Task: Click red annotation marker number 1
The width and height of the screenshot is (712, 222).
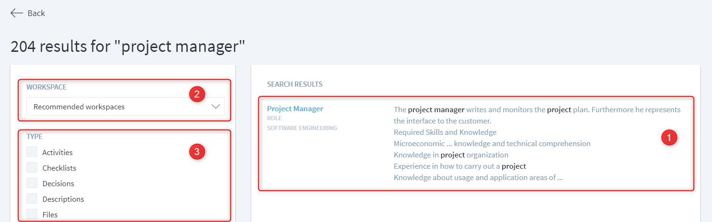Action: coord(669,138)
